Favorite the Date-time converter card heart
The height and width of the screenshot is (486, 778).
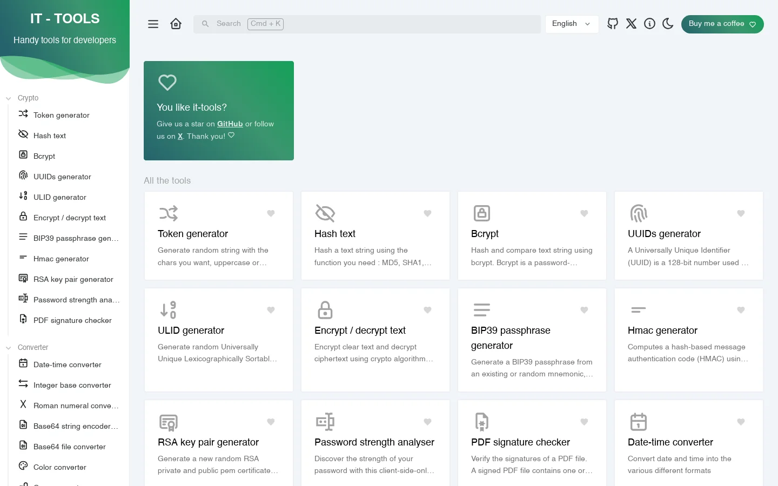741,422
